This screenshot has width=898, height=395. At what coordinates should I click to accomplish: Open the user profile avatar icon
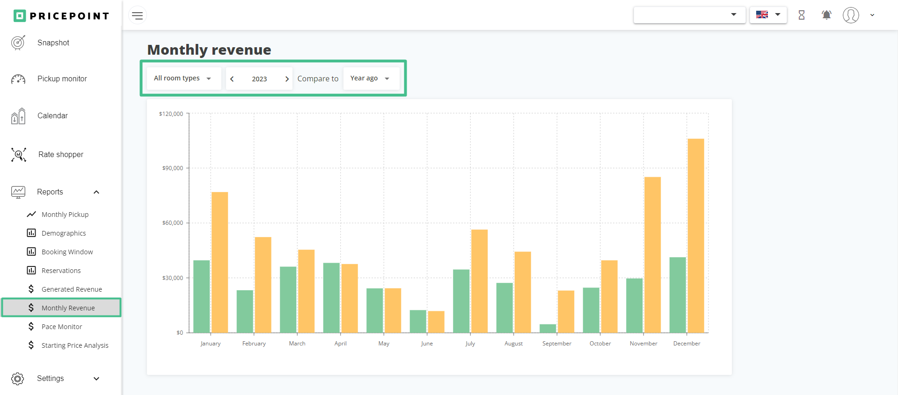pos(850,15)
